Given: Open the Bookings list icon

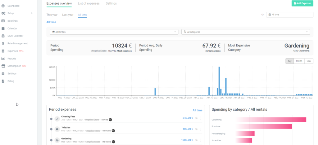Looking at the screenshot, I should [x=3, y=21].
